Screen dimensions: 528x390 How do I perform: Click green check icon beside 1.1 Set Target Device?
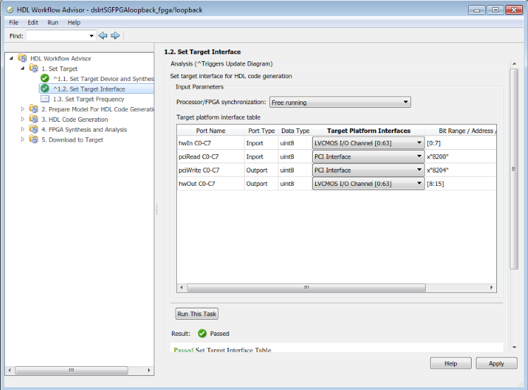pos(45,78)
